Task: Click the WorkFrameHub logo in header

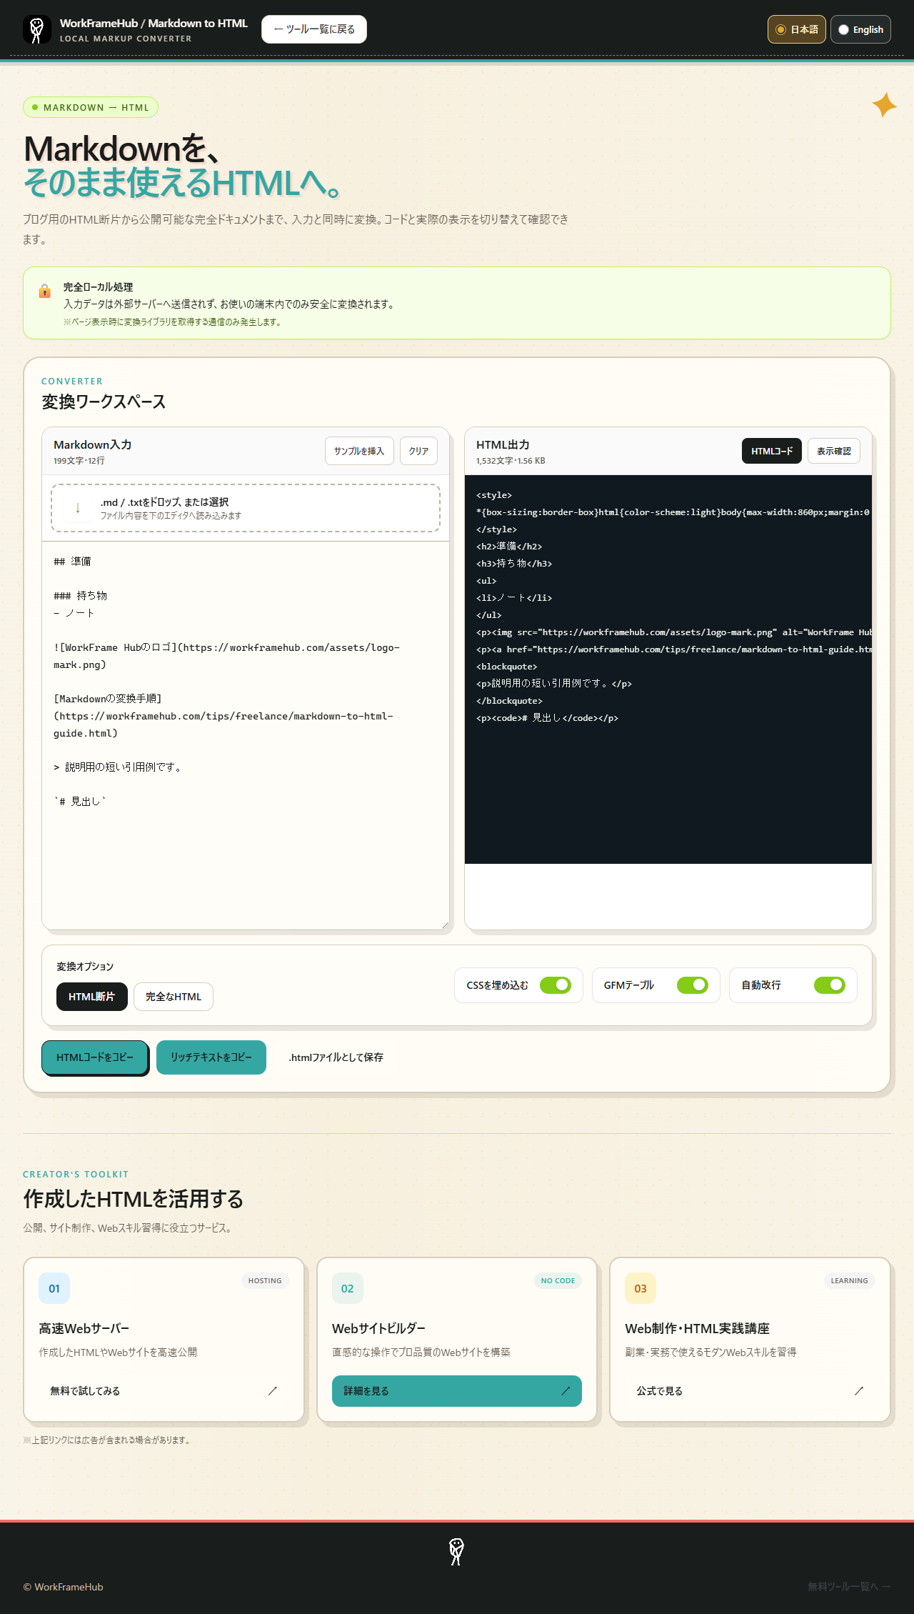Action: point(36,29)
